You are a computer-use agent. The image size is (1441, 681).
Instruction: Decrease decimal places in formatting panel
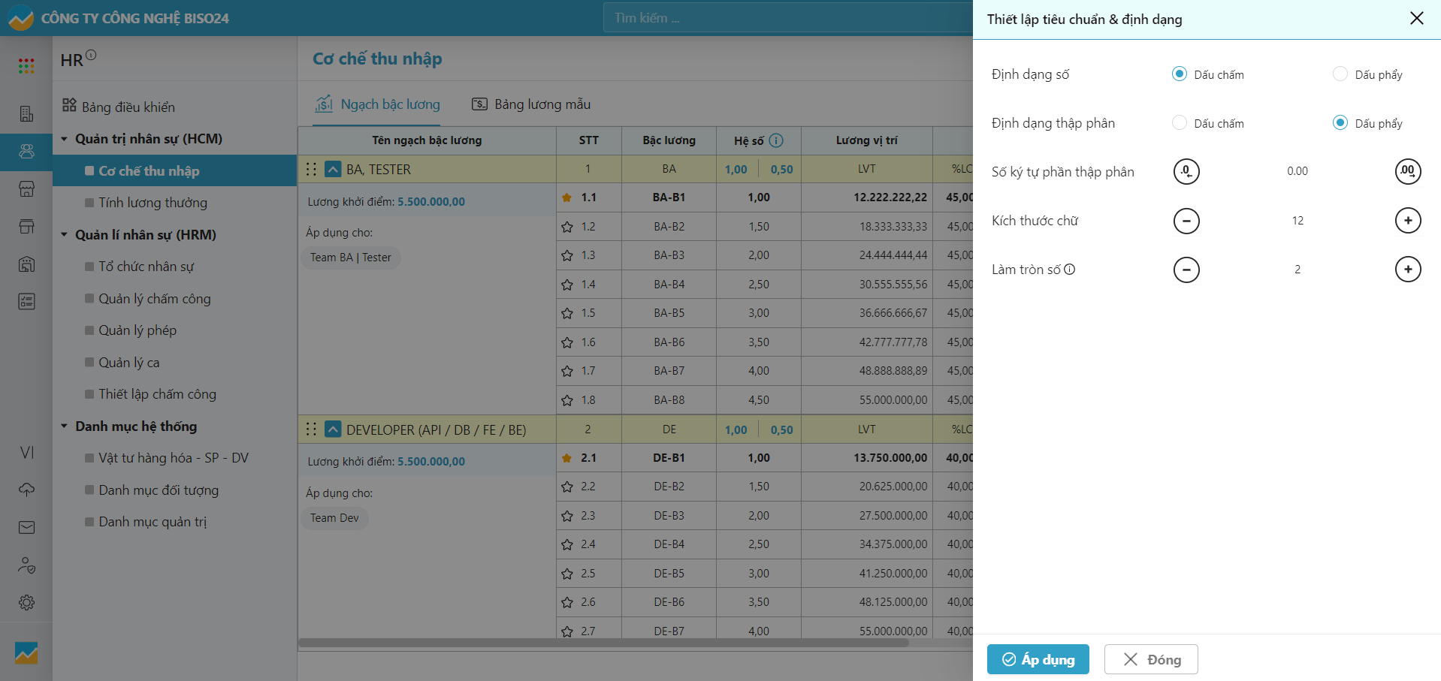pyautogui.click(x=1186, y=172)
